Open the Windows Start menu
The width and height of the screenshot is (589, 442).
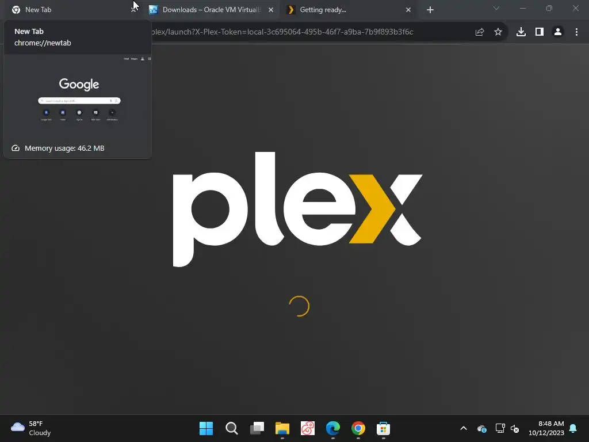[x=206, y=428]
